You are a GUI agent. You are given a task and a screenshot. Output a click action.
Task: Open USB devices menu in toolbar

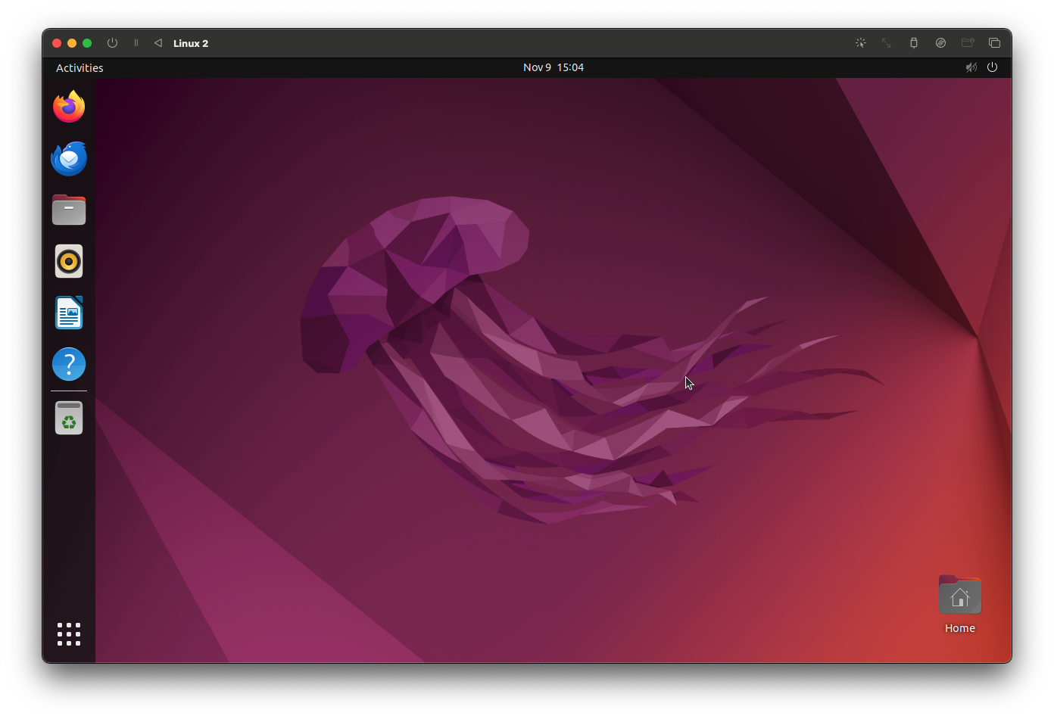point(914,43)
